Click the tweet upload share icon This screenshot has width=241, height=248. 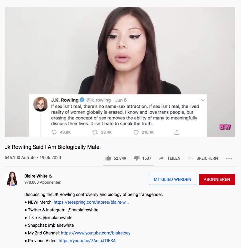pos(177,132)
